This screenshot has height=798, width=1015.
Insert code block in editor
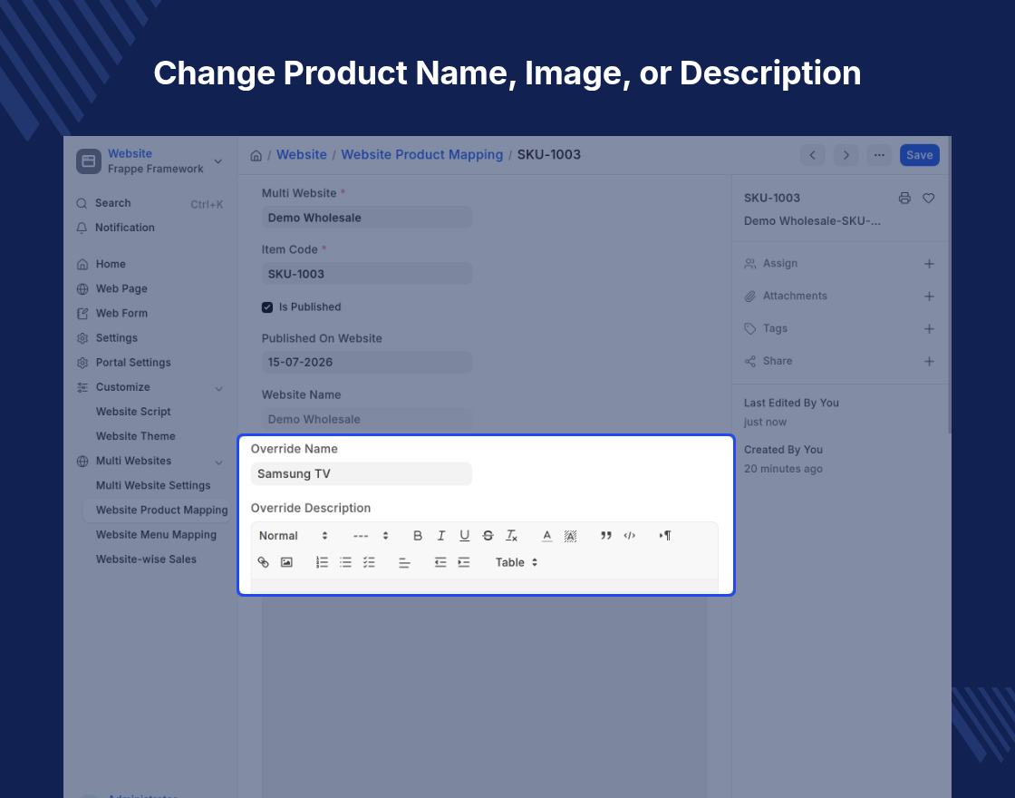[629, 536]
